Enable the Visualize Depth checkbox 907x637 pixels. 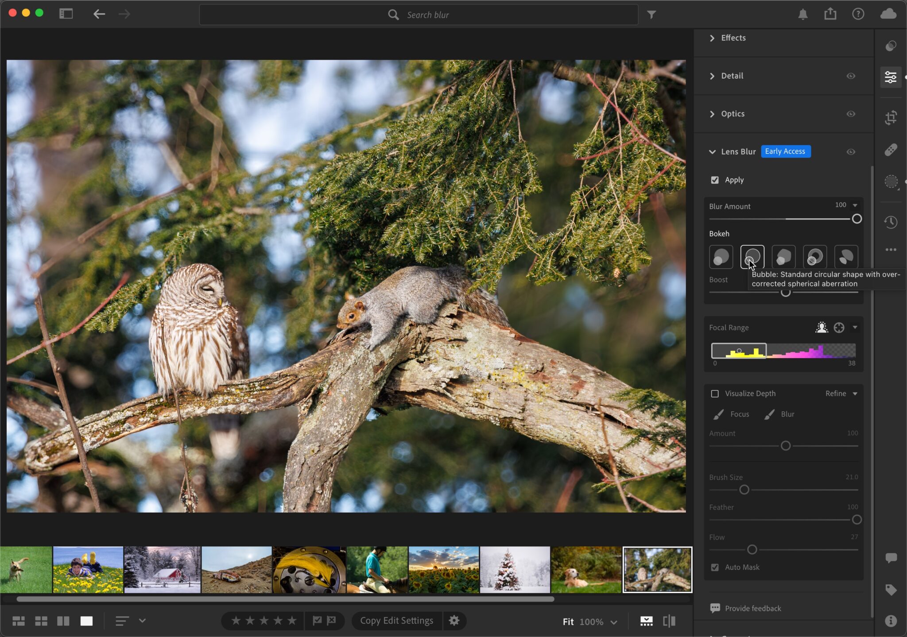tap(716, 393)
